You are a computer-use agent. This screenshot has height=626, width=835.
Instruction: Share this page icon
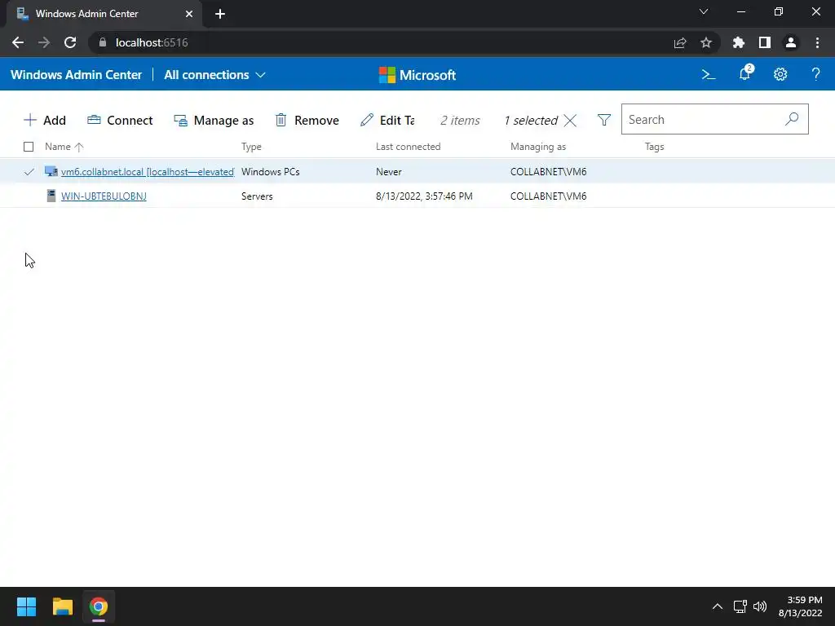coord(680,42)
